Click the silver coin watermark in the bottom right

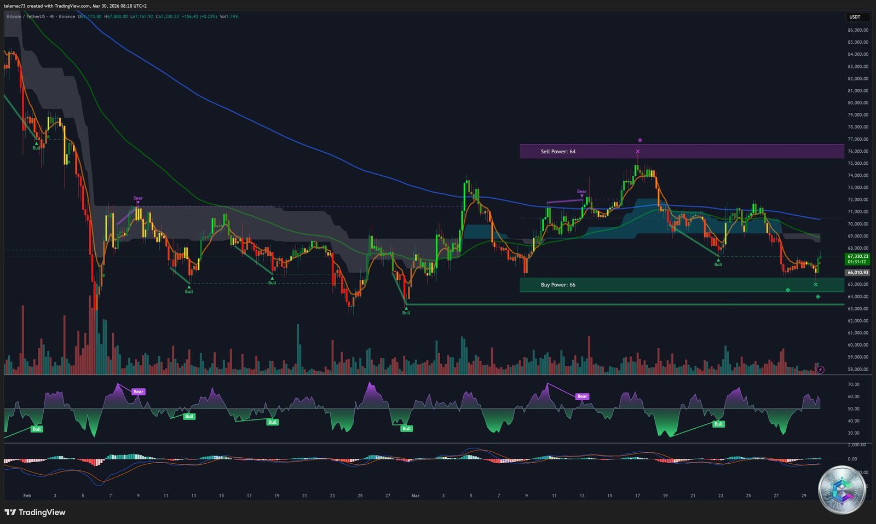point(841,490)
